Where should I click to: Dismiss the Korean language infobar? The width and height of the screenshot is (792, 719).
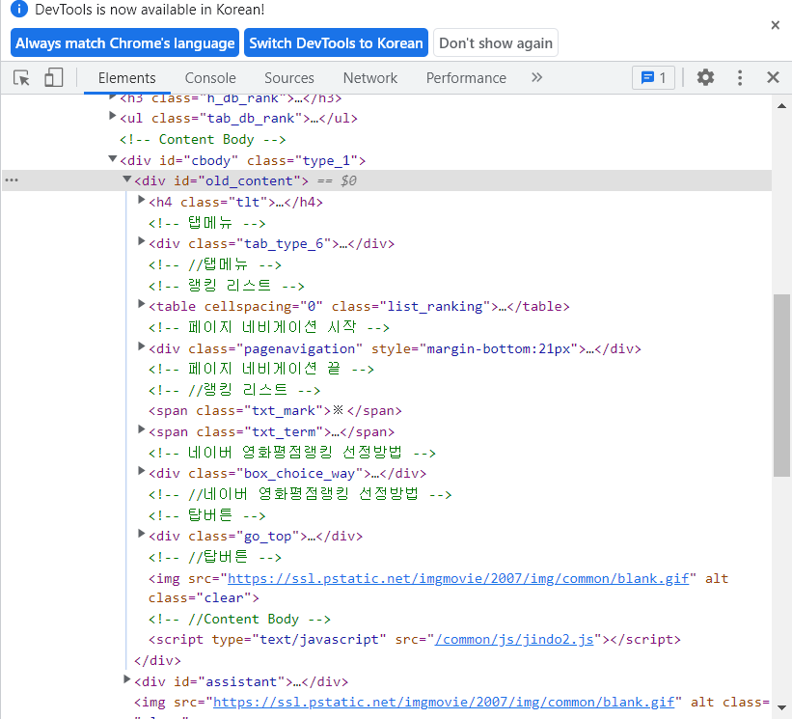point(776,25)
